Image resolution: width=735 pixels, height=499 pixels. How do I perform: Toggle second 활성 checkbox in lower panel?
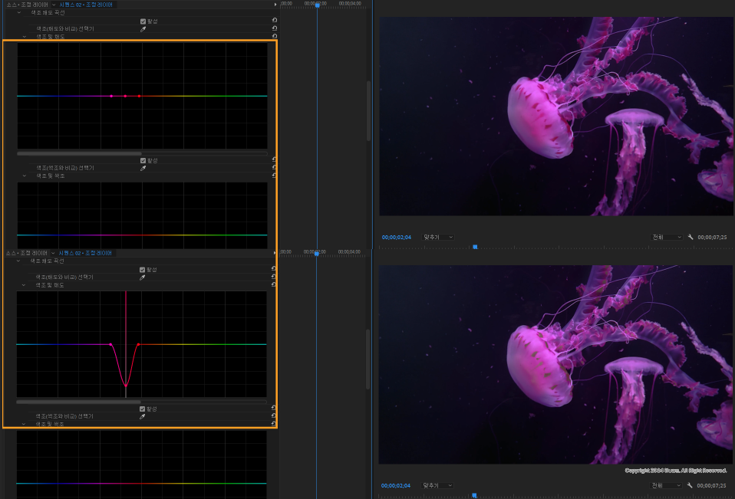[143, 409]
